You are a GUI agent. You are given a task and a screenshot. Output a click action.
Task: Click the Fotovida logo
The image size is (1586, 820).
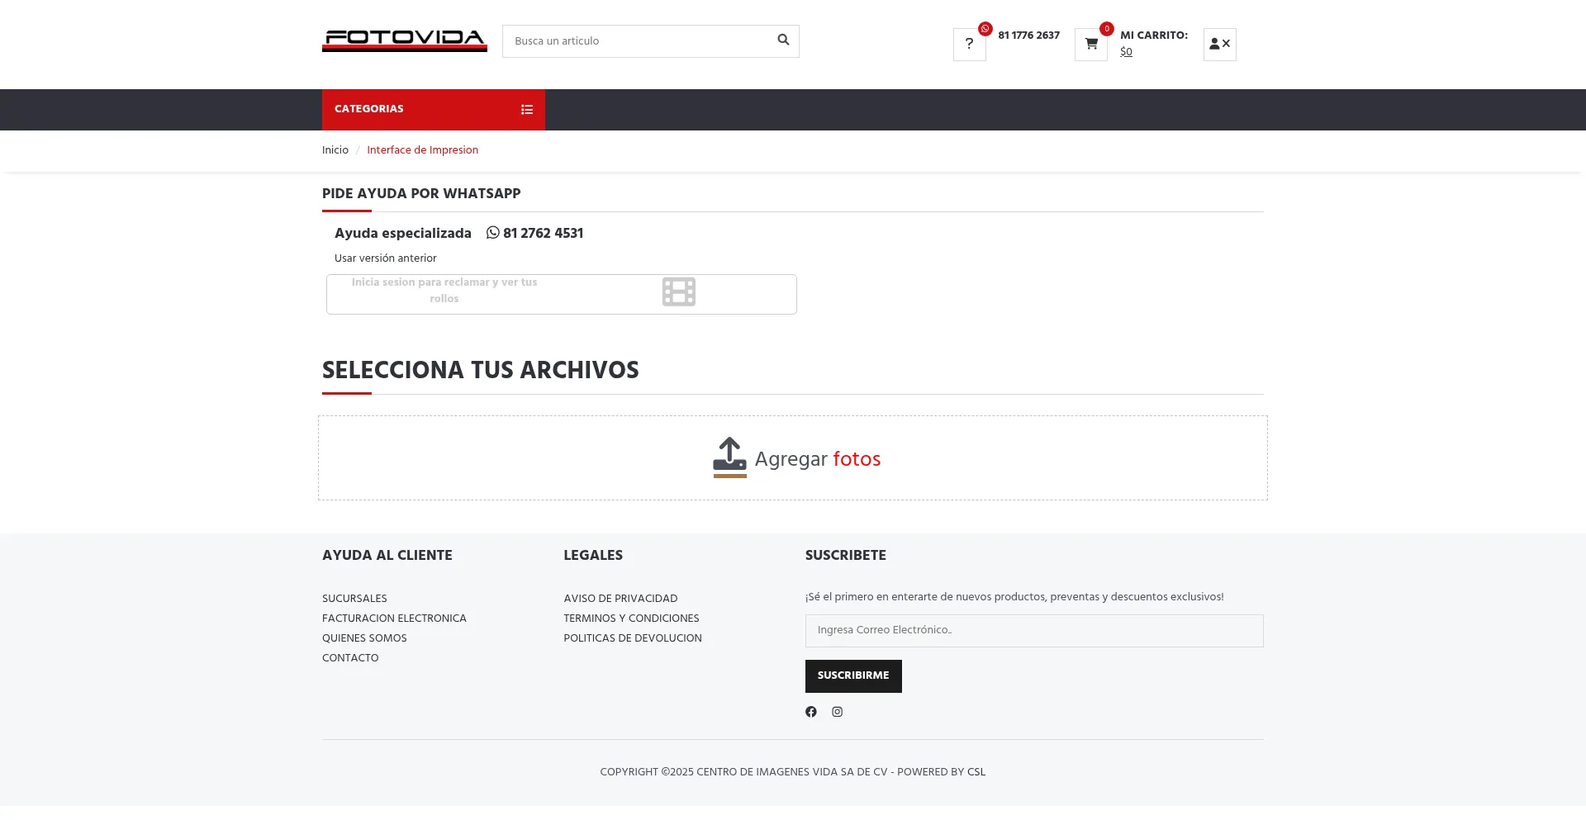point(404,40)
